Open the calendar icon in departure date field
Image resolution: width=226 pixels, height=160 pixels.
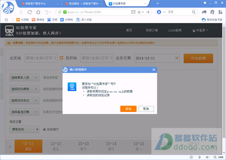176,58
